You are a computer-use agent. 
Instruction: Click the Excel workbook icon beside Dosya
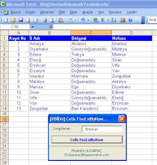[5, 12]
